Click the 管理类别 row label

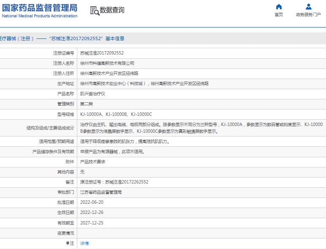tap(66, 104)
